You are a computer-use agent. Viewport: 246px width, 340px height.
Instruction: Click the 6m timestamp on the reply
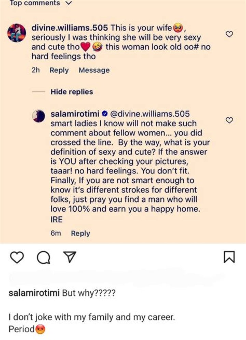click(56, 233)
